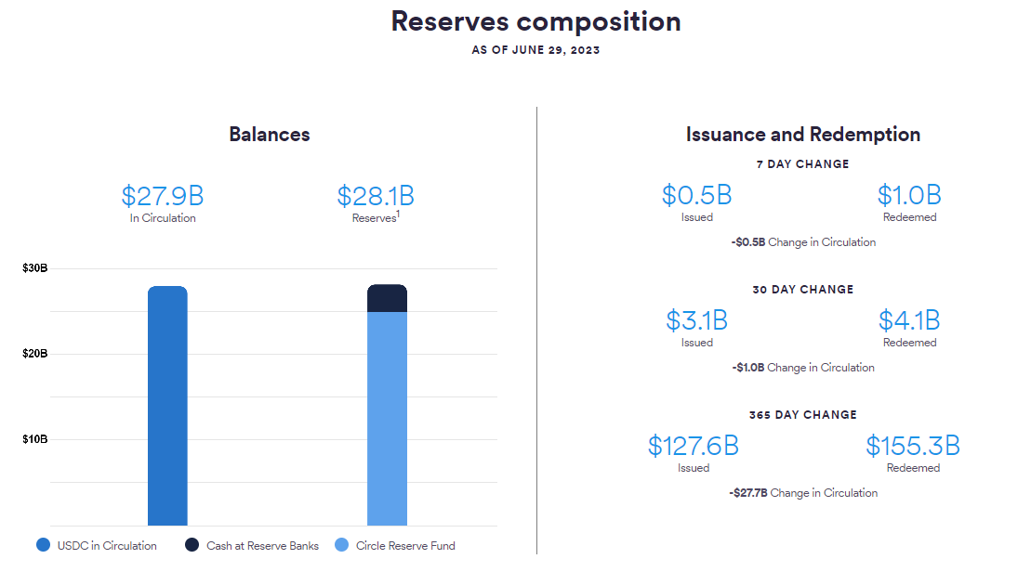The width and height of the screenshot is (1031, 572).
Task: Click the Reserves footnote superscript 1
Action: tap(398, 214)
